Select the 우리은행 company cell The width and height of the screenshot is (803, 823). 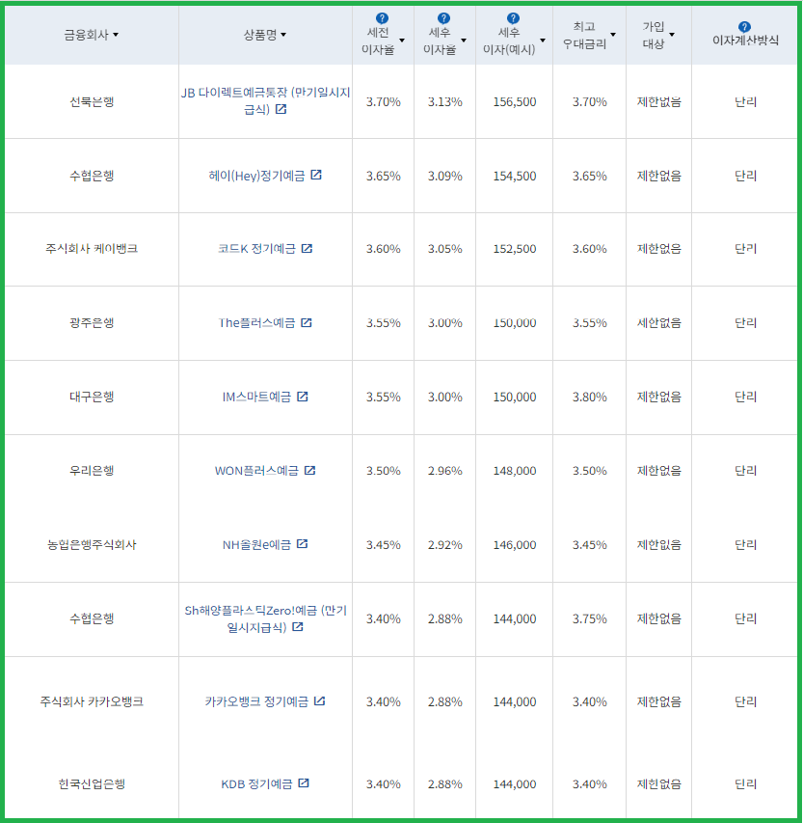[92, 471]
